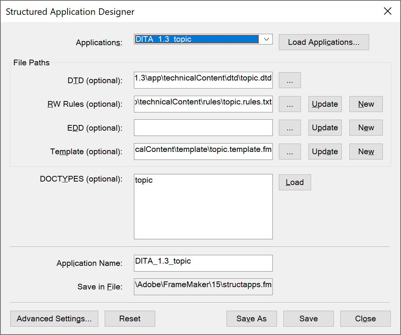Click into the Application Name field

[203, 263]
